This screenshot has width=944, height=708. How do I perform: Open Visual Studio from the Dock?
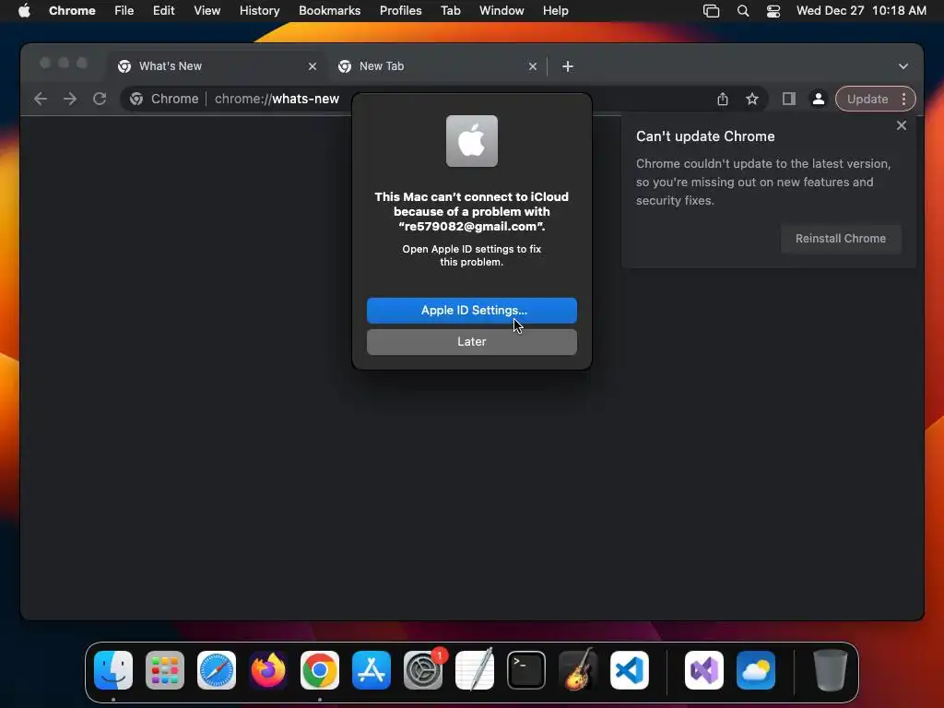click(704, 670)
